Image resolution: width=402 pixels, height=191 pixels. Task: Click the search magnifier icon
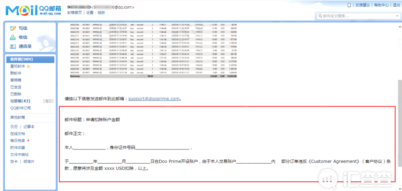pos(320,16)
